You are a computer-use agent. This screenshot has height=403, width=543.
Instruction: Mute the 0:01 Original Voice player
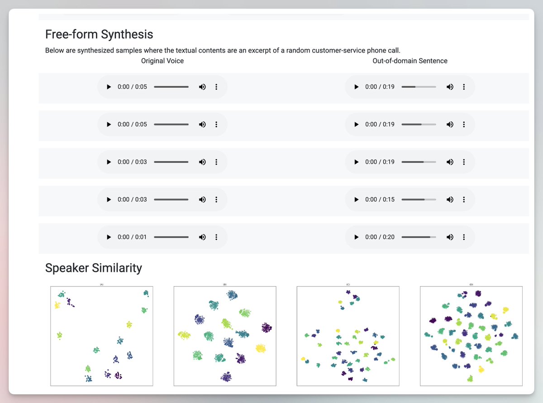point(202,237)
